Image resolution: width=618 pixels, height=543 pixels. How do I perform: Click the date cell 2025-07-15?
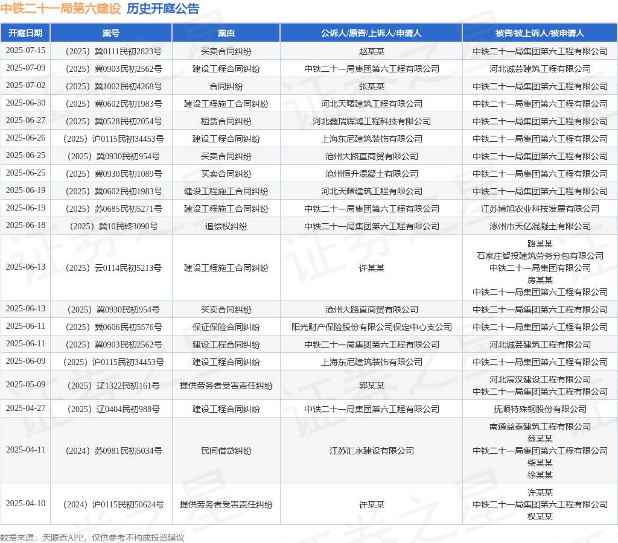pyautogui.click(x=25, y=51)
